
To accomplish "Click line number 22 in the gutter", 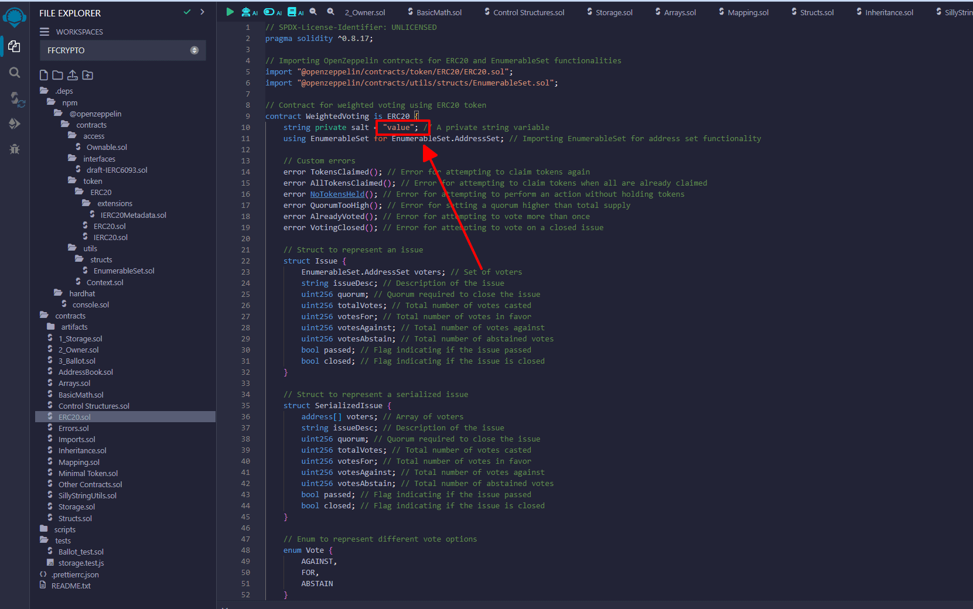I will (245, 261).
